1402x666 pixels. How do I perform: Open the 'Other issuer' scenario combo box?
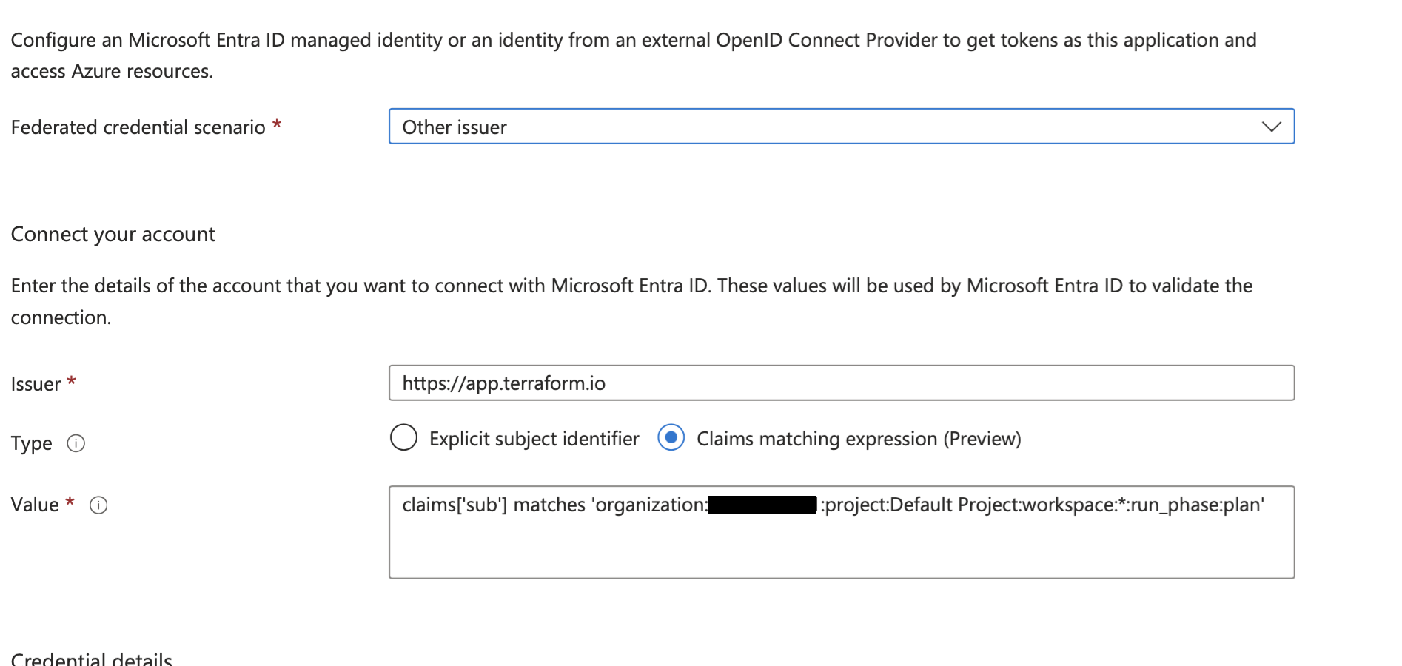(x=814, y=127)
